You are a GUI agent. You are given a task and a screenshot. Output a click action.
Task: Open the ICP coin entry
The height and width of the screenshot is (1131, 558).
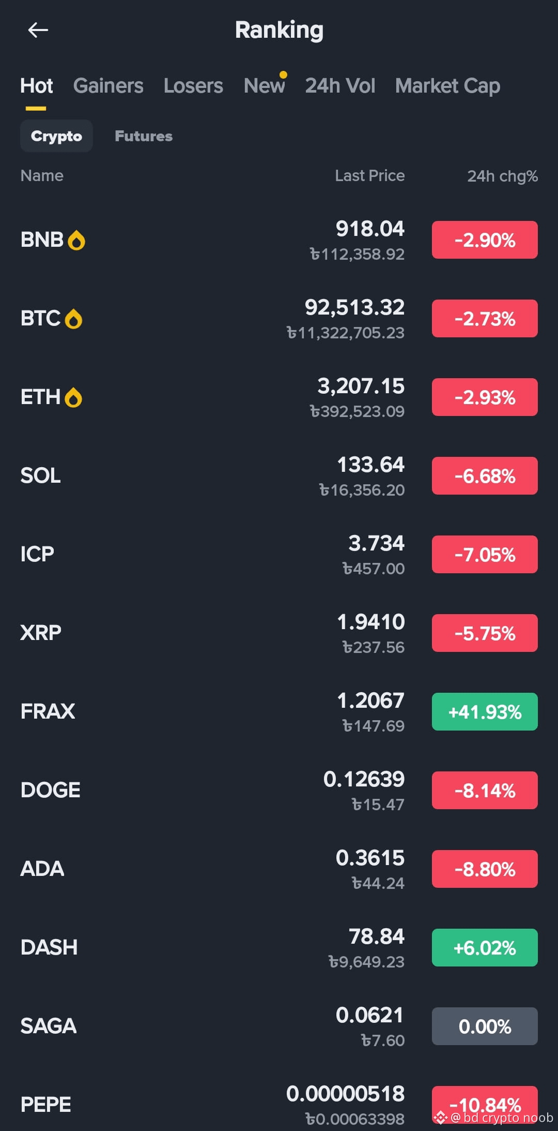pos(279,555)
